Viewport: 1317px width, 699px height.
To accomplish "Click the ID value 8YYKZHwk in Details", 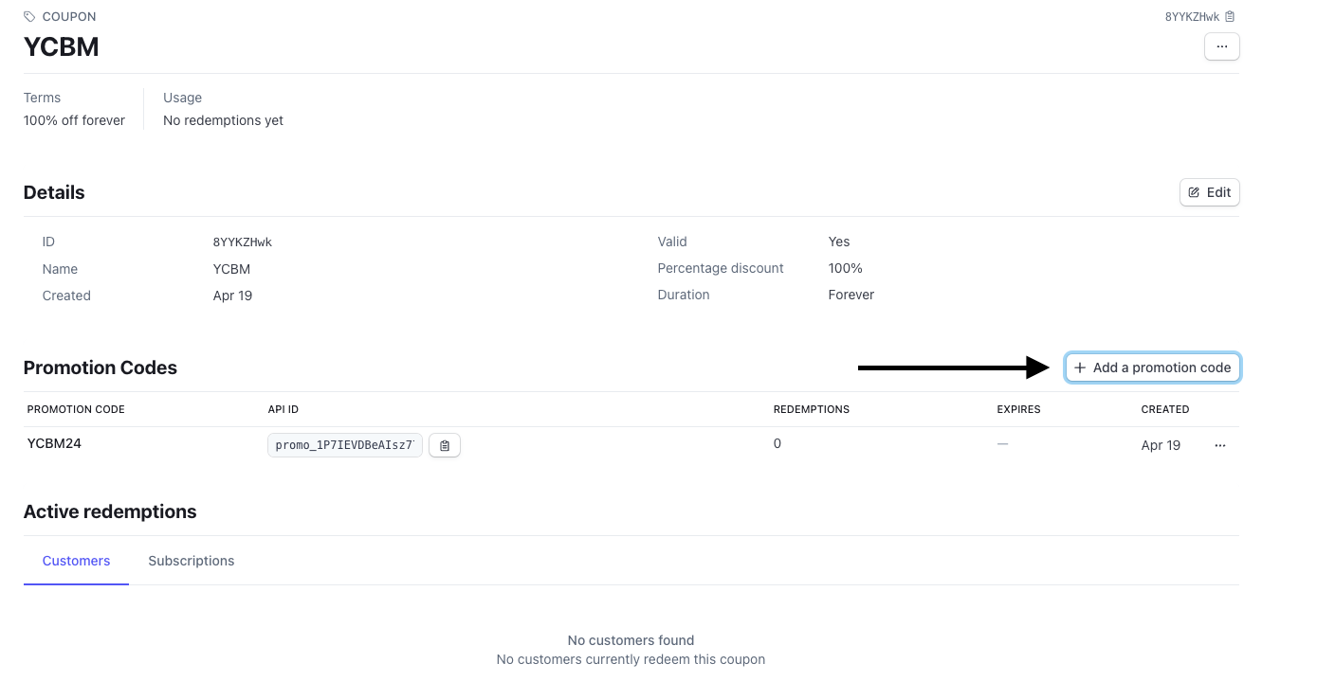I will [243, 242].
